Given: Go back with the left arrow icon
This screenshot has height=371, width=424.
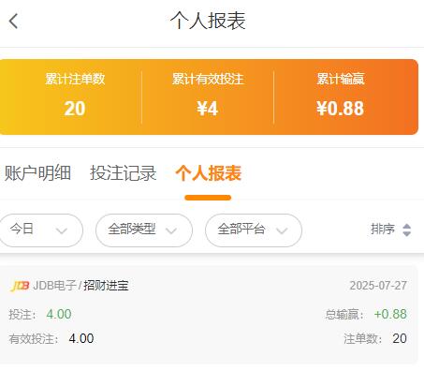Looking at the screenshot, I should point(13,22).
